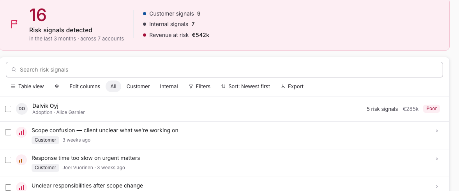Open Edit columns
The image size is (459, 191).
[x=85, y=86]
